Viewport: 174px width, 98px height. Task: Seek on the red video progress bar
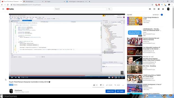(x=67, y=76)
